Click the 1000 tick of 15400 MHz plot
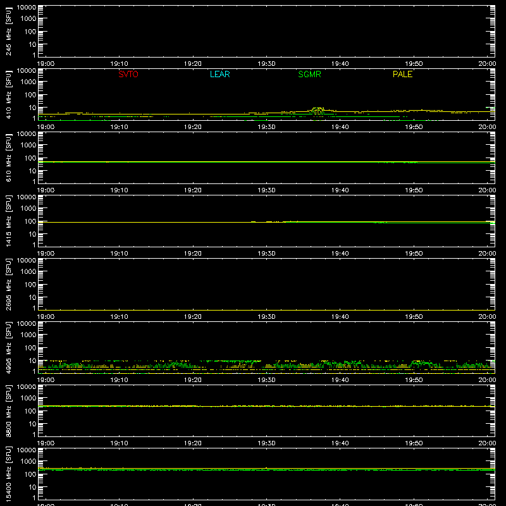The height and width of the screenshot is (506, 506). [28, 461]
